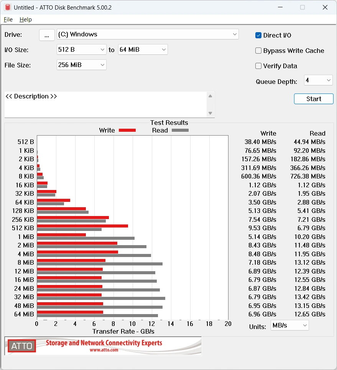Viewport: 337px width, 370px height.
Task: Click the 512 KiB red write bar
Action: pos(82,226)
